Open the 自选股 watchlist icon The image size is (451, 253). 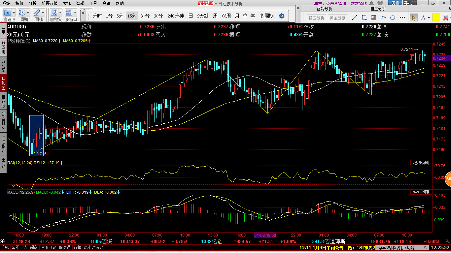click(7, 13)
